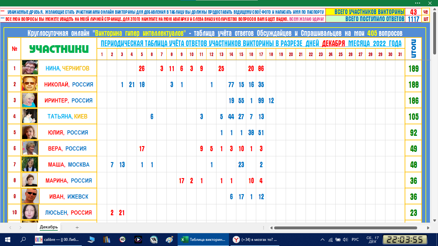
Task: Select the УЧАСТНИКИ header cell
Action: click(59, 49)
